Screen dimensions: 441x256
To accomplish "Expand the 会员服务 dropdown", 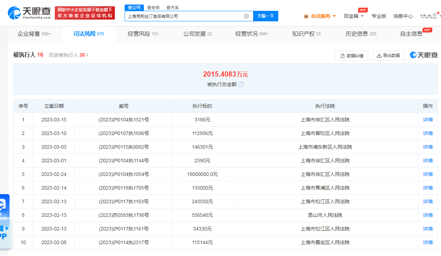I will 334,16.
